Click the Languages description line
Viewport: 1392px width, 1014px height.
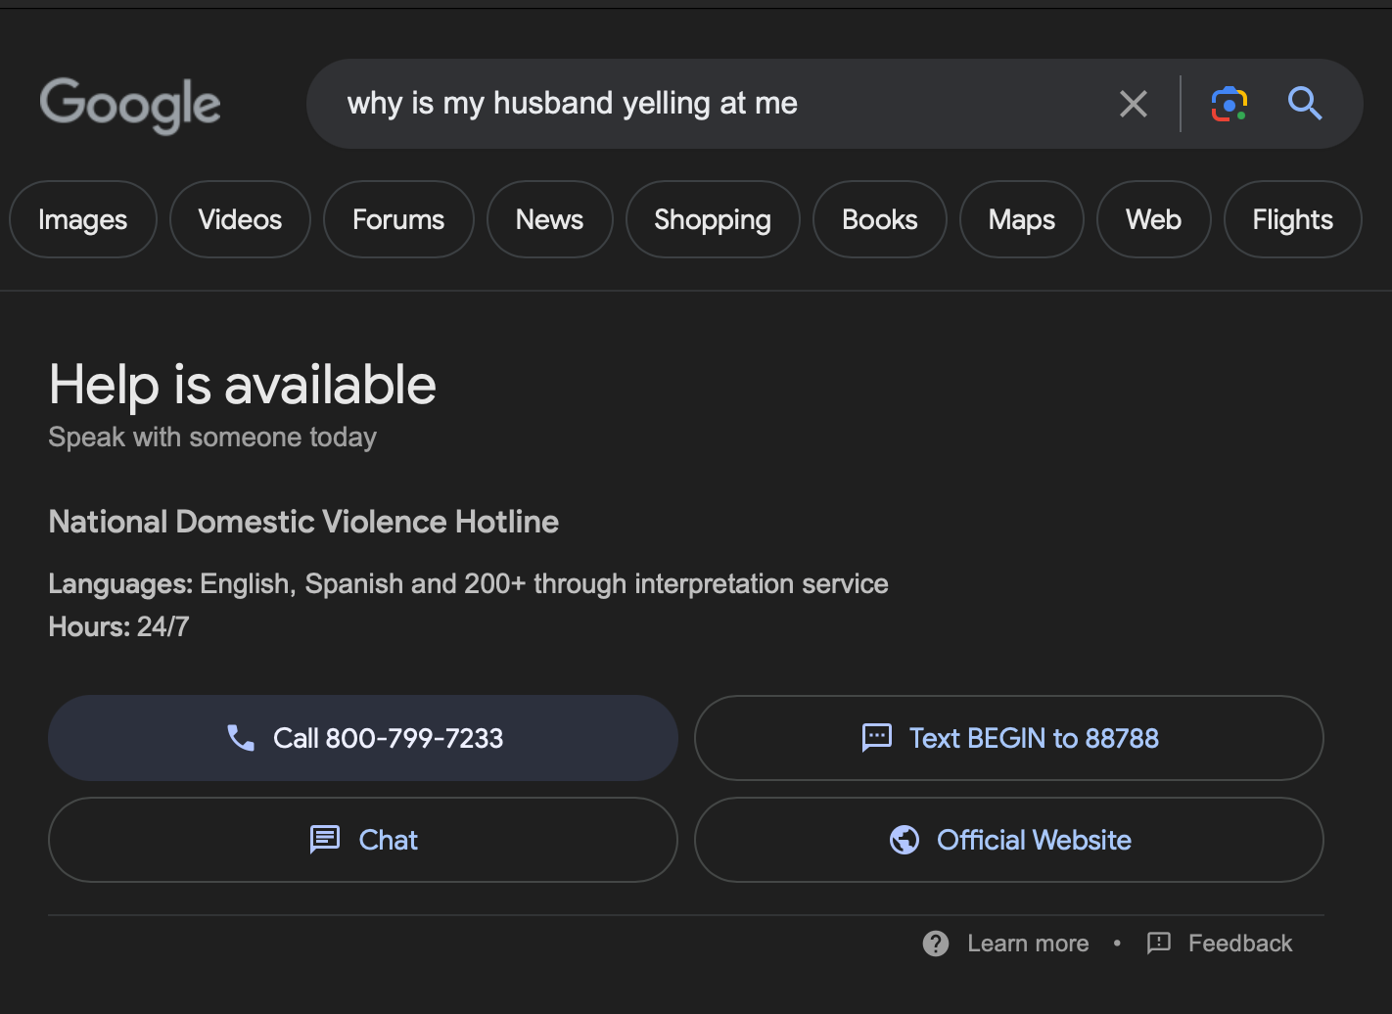[x=469, y=584]
